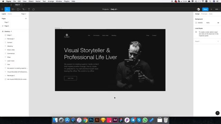Viewport: 221px width, 124px height.
Task: Switch to the Prototype tab
Action: 204,14
